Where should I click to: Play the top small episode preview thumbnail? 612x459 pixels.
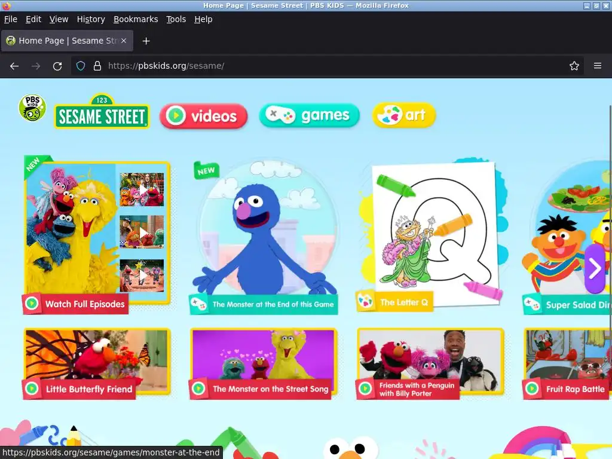tap(142, 189)
